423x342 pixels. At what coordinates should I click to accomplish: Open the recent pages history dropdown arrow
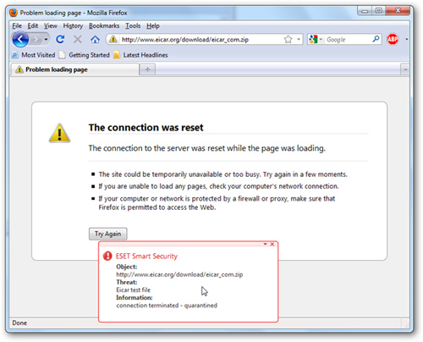[x=46, y=39]
